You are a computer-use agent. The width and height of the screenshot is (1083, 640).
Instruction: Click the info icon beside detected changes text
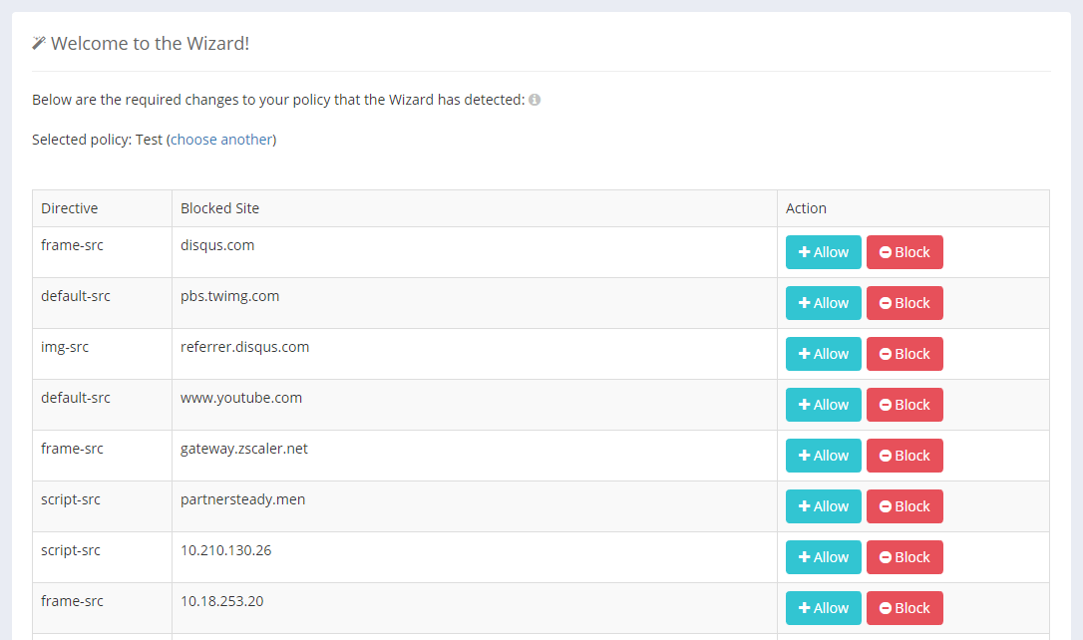(x=535, y=100)
